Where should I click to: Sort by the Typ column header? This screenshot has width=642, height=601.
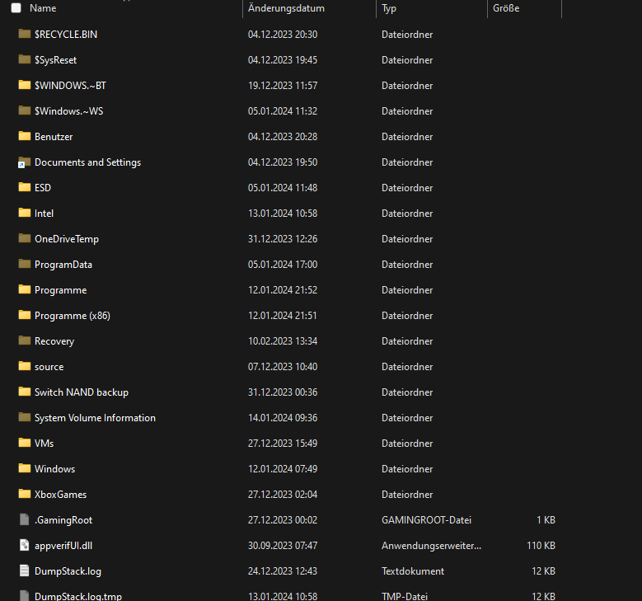click(x=389, y=8)
